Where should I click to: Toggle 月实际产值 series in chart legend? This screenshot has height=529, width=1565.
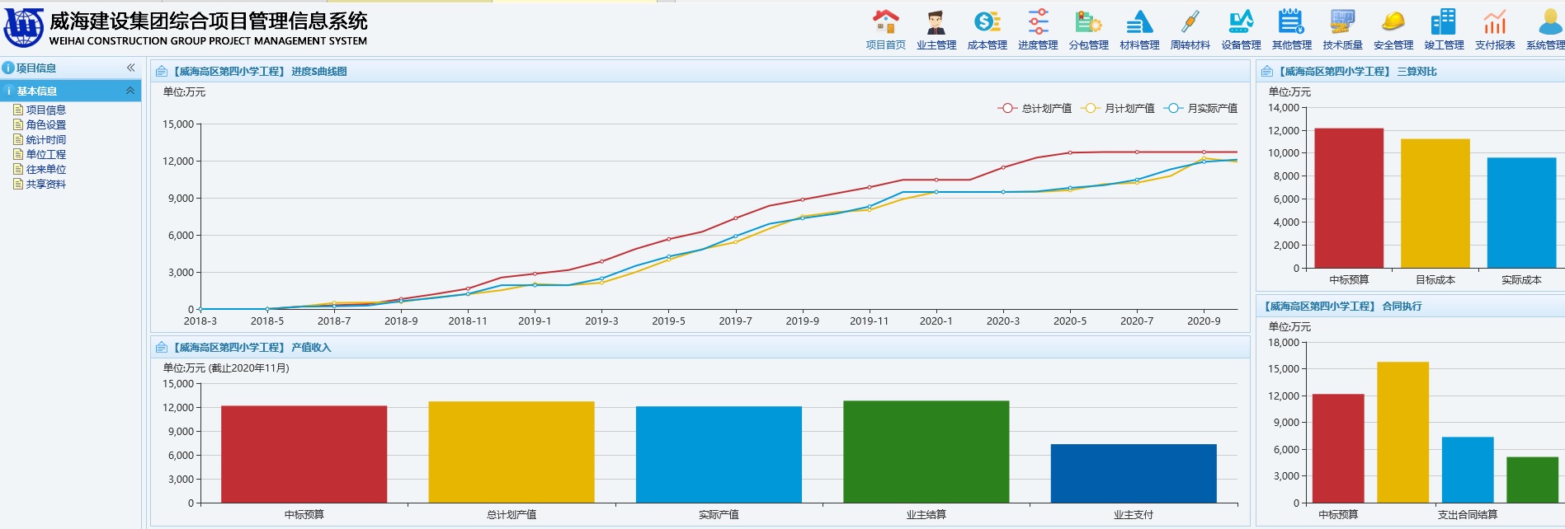coord(1200,108)
